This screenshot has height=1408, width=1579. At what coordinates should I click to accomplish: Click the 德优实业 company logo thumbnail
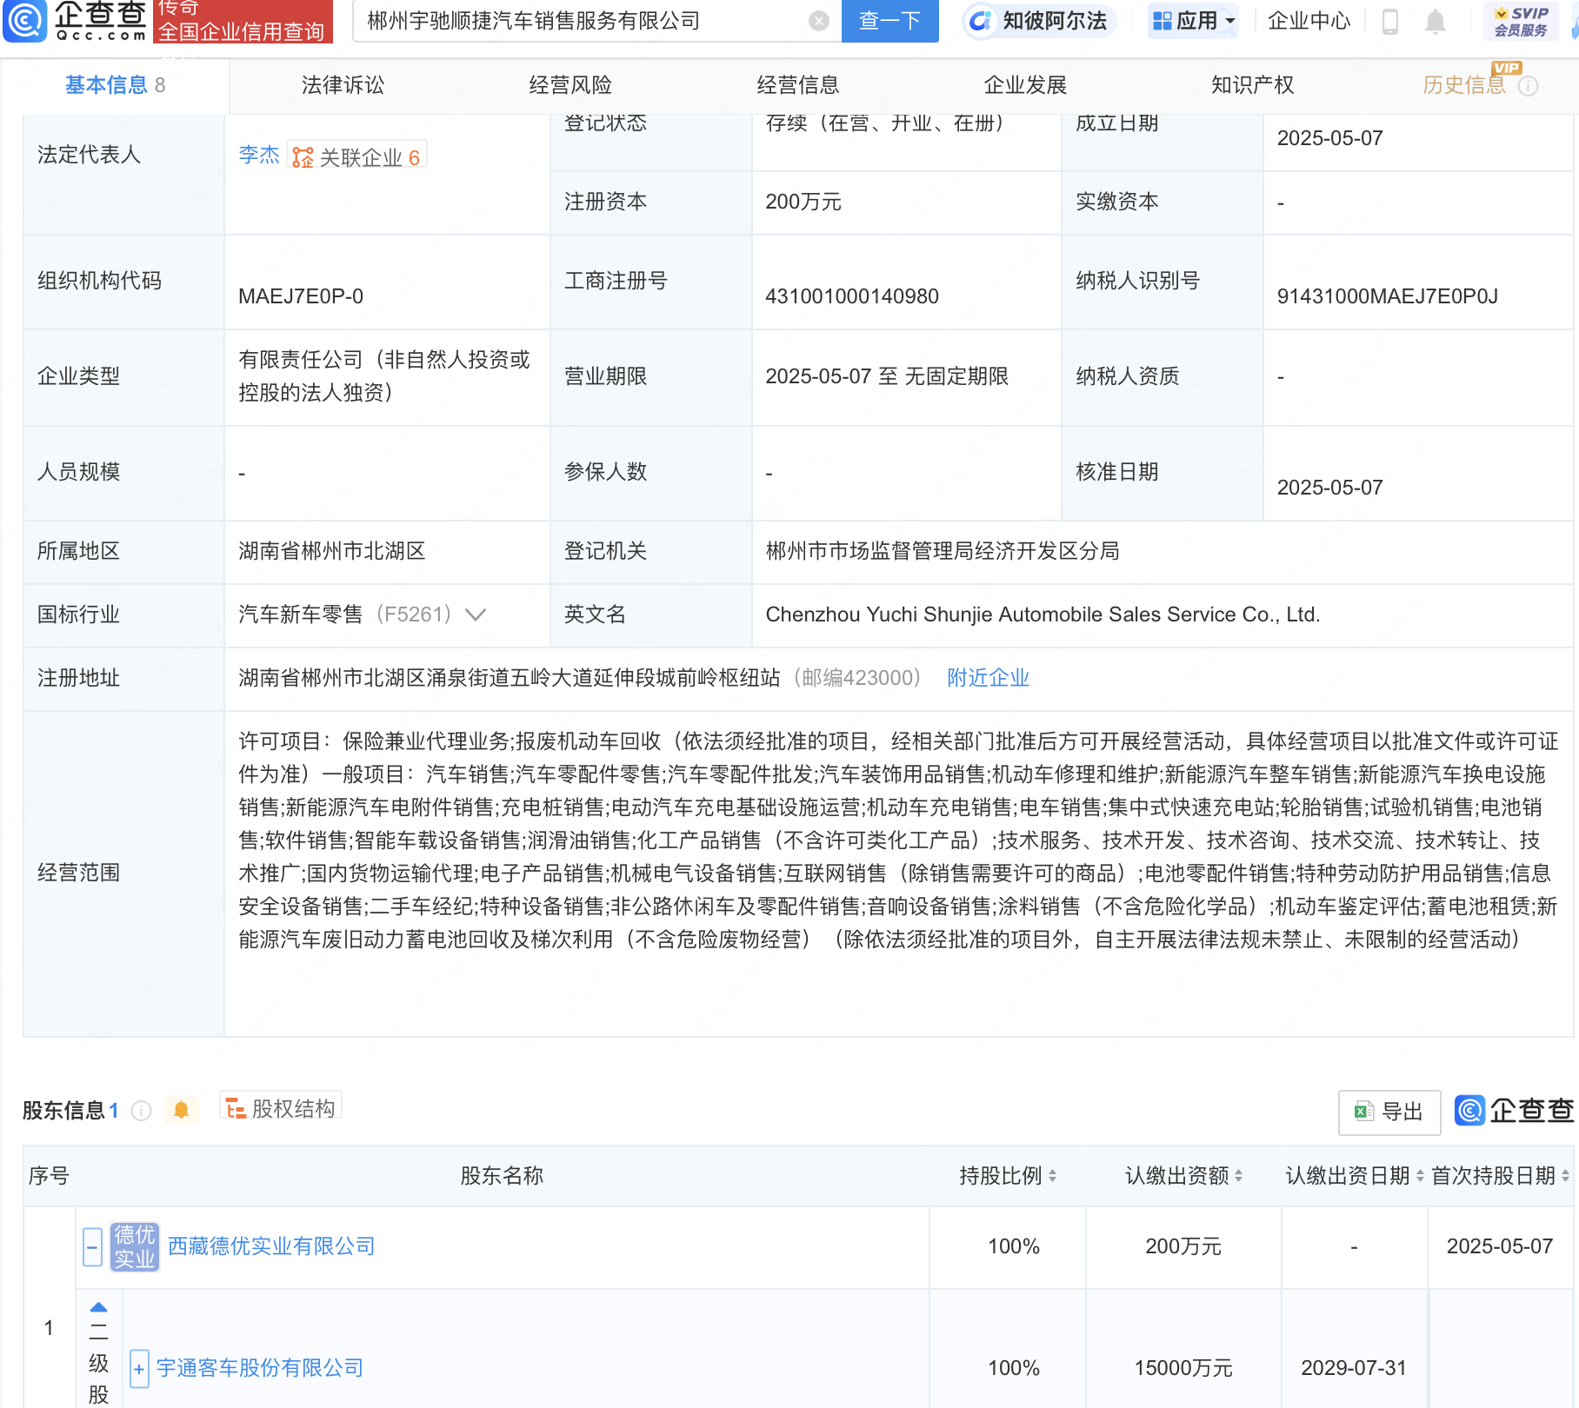pos(135,1247)
